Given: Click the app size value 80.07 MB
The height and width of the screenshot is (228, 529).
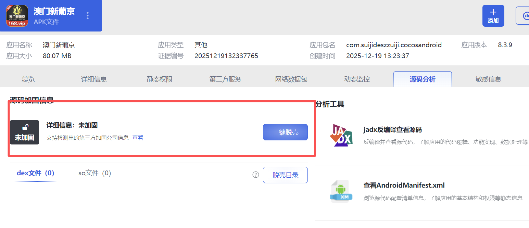Looking at the screenshot, I should [x=57, y=56].
